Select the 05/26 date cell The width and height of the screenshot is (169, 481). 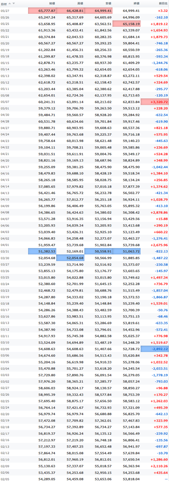[5, 17]
